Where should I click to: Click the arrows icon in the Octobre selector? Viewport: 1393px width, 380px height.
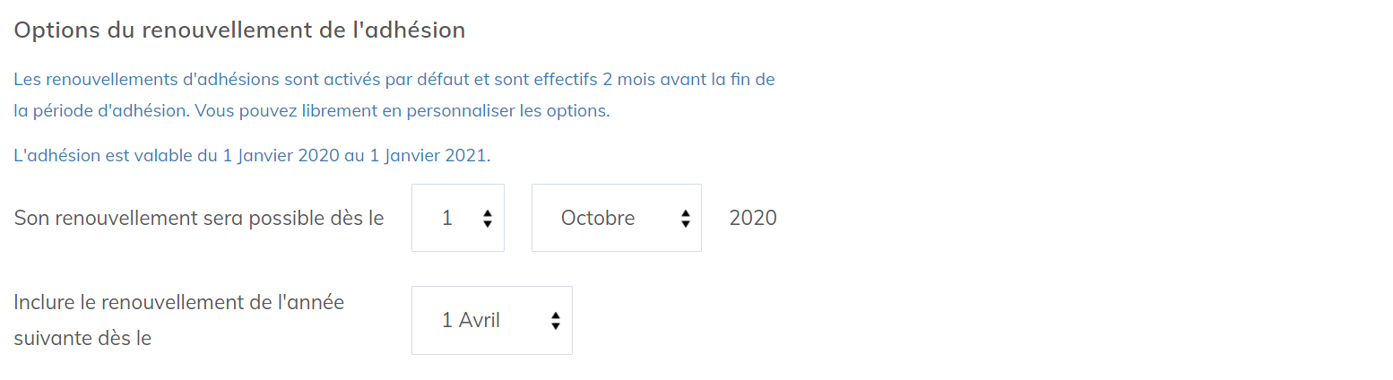(x=686, y=218)
